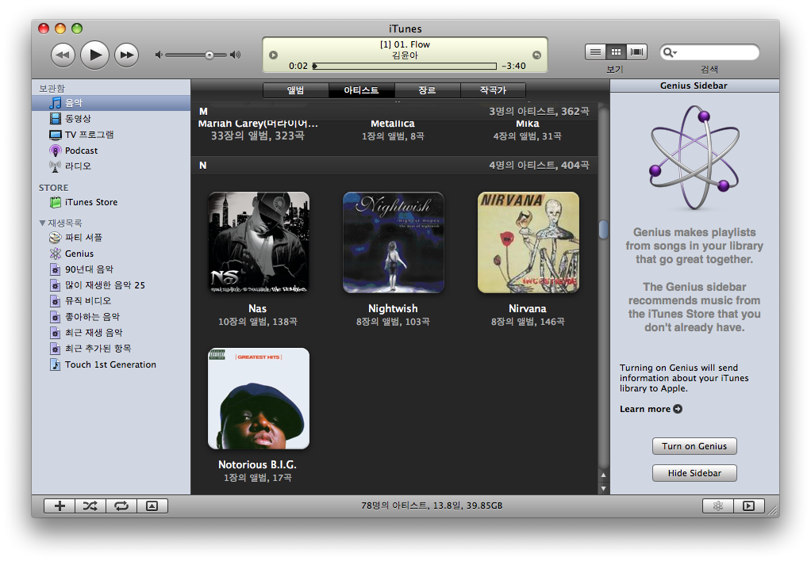Click the Genius atom logo in sidebar

[694, 157]
